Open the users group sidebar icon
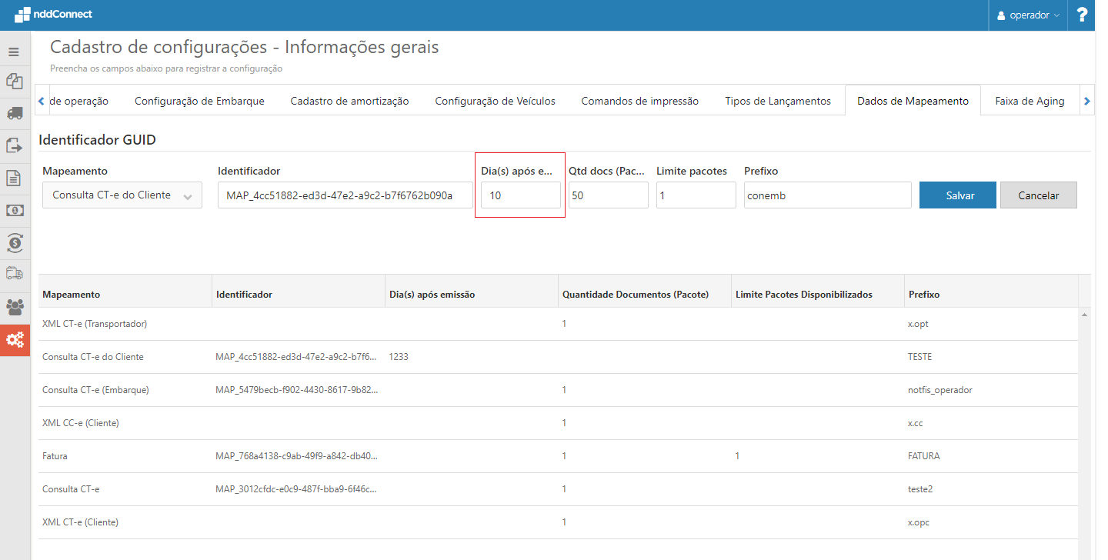Screen dimensions: 1108x560 tap(14, 307)
